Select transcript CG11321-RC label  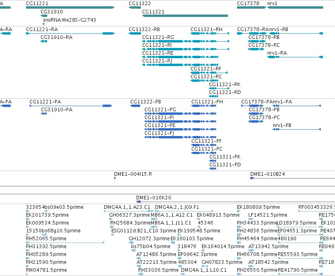point(206,77)
